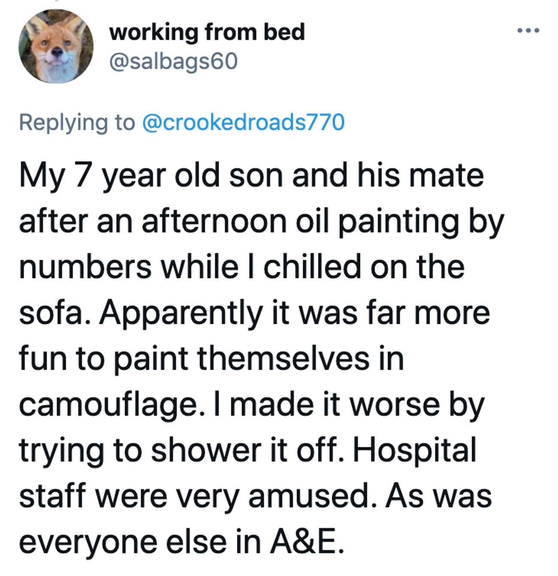Open the working from bed profile name

click(x=207, y=33)
